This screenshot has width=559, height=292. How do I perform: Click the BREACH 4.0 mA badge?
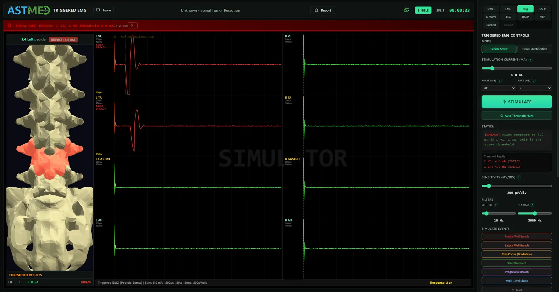[x=63, y=40]
